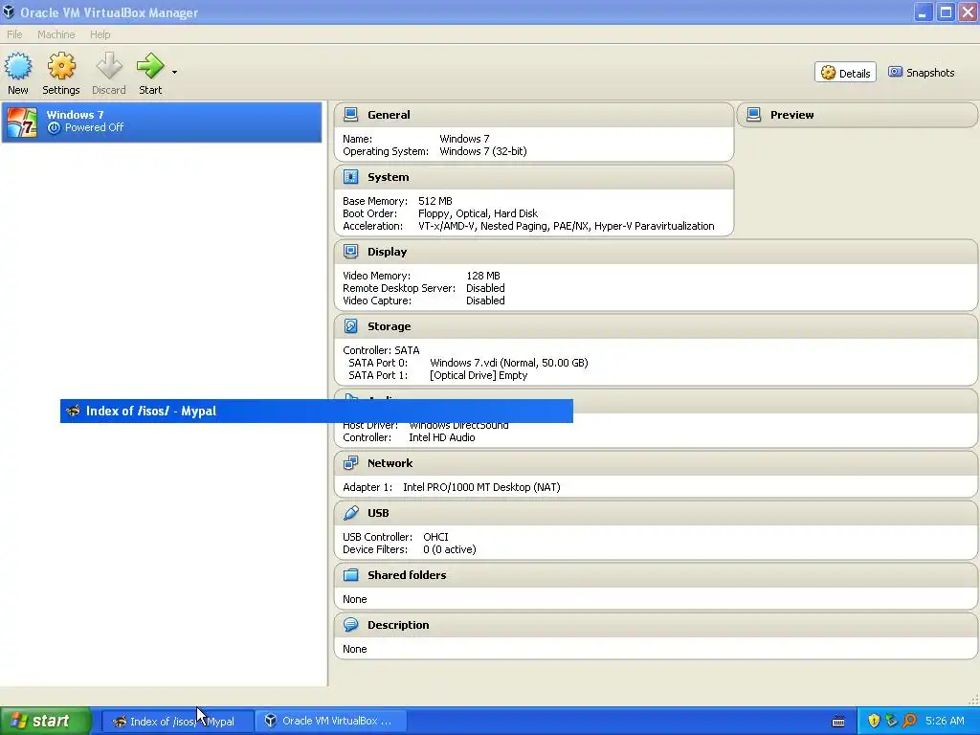The width and height of the screenshot is (980, 735).
Task: Click the Name value Windows 7
Action: click(464, 139)
